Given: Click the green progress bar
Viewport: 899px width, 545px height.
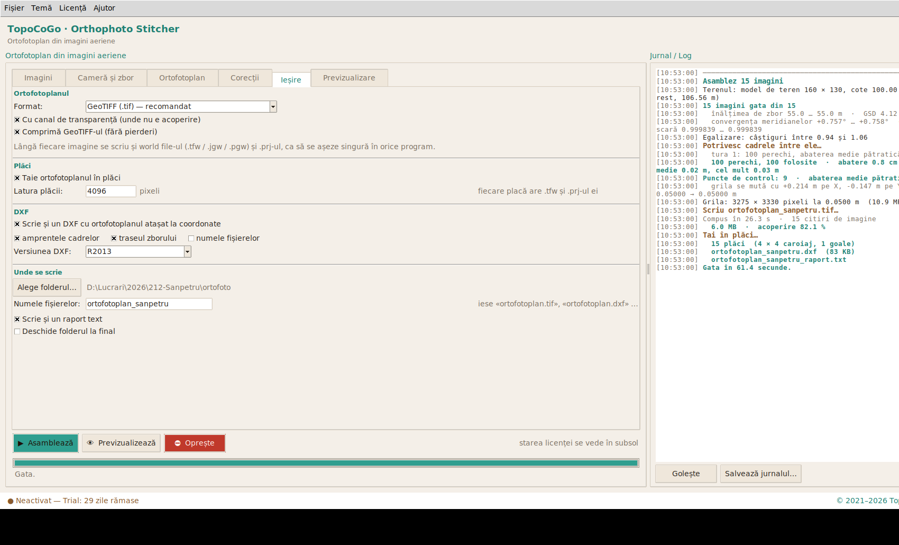Looking at the screenshot, I should pyautogui.click(x=326, y=463).
